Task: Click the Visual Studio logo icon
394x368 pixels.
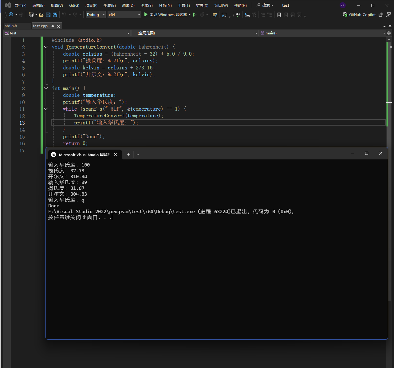Action: tap(8, 5)
